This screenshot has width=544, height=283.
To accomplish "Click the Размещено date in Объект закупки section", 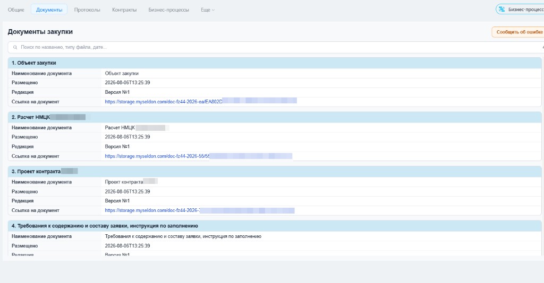I will click(x=127, y=83).
